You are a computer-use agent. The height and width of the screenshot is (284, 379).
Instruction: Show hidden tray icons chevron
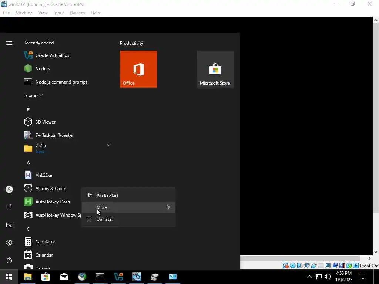[x=309, y=277]
